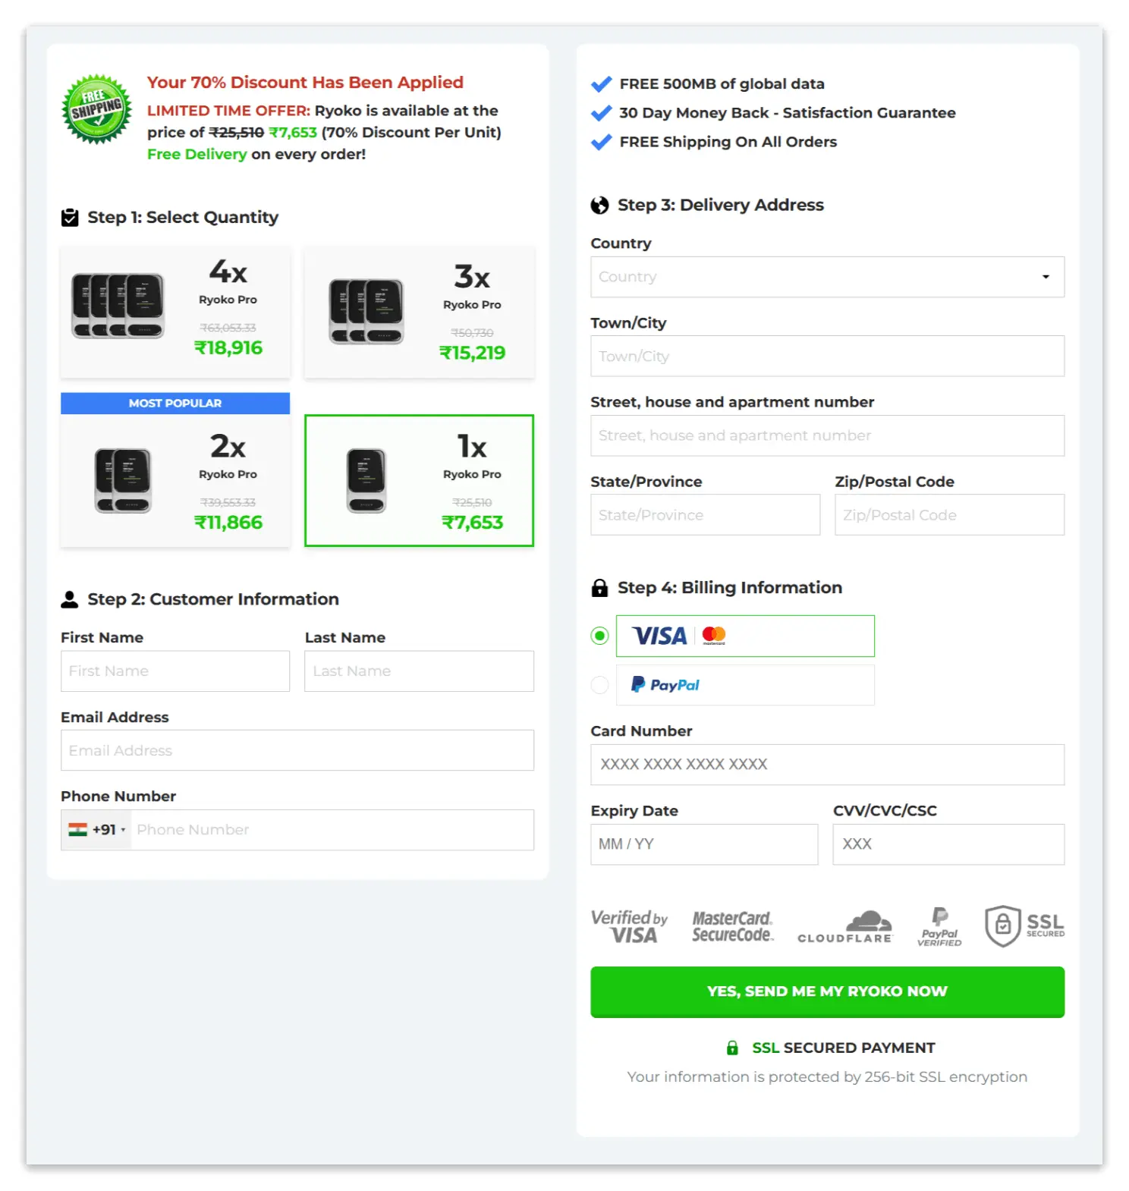Screen dimensions: 1129x1191
Task: Select the 4x Ryoko Pro package
Action: tap(175, 312)
